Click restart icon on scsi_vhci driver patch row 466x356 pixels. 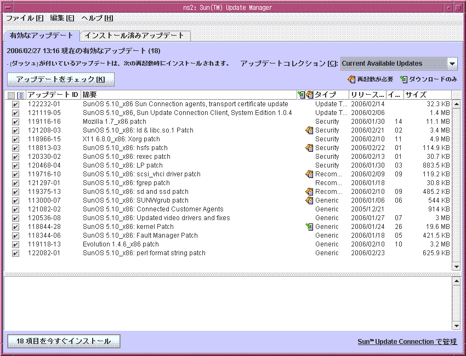click(309, 174)
